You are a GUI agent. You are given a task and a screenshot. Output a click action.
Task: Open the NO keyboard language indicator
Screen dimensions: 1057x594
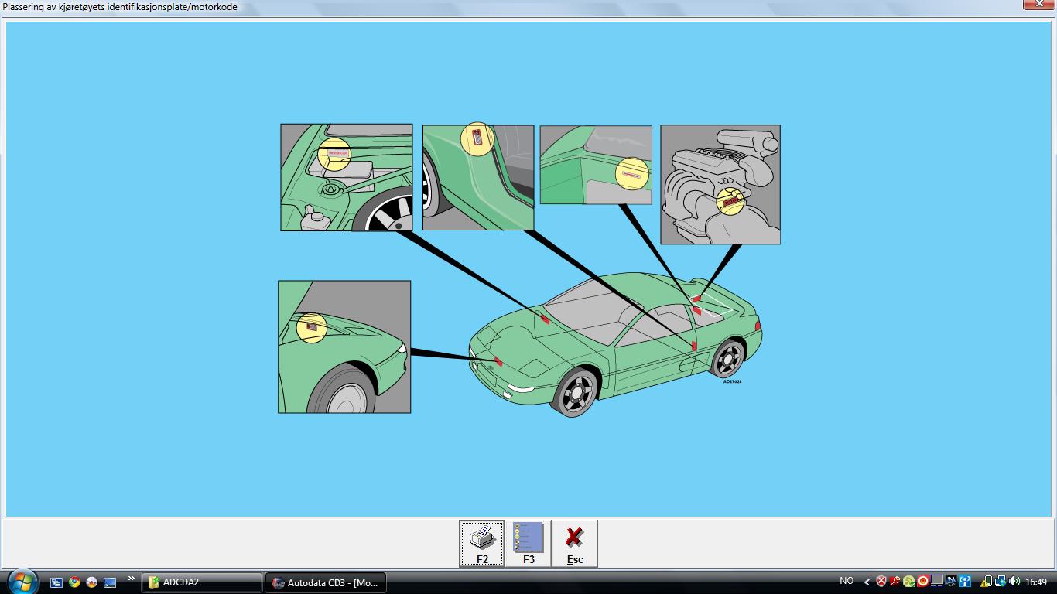click(x=846, y=581)
